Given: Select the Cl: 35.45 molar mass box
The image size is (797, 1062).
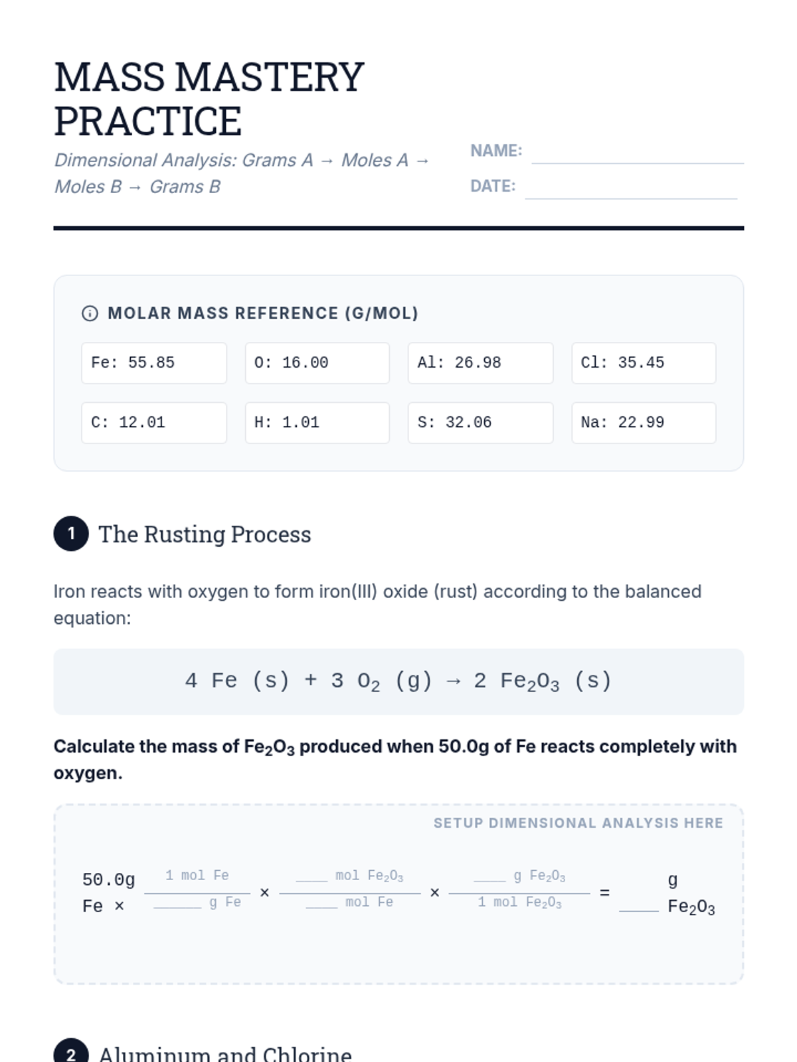Looking at the screenshot, I should coord(644,363).
